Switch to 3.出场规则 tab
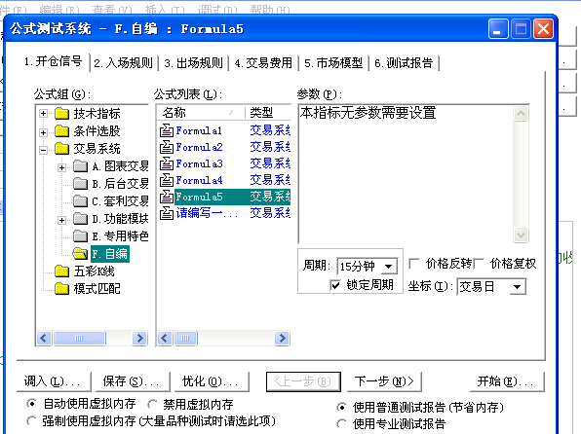 [193, 63]
